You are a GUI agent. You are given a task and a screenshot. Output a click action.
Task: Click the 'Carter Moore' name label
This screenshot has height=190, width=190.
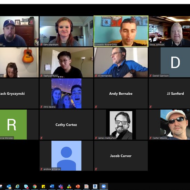(x=160, y=138)
